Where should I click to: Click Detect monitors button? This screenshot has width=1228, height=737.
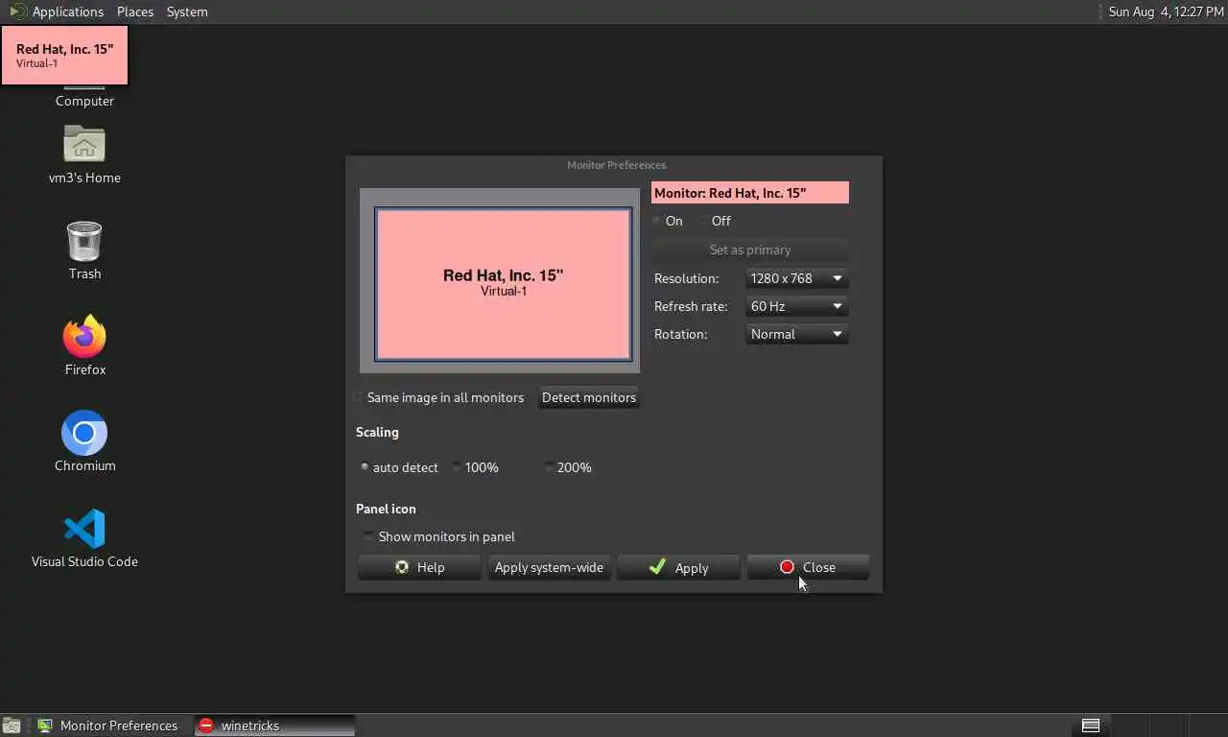[x=589, y=397]
